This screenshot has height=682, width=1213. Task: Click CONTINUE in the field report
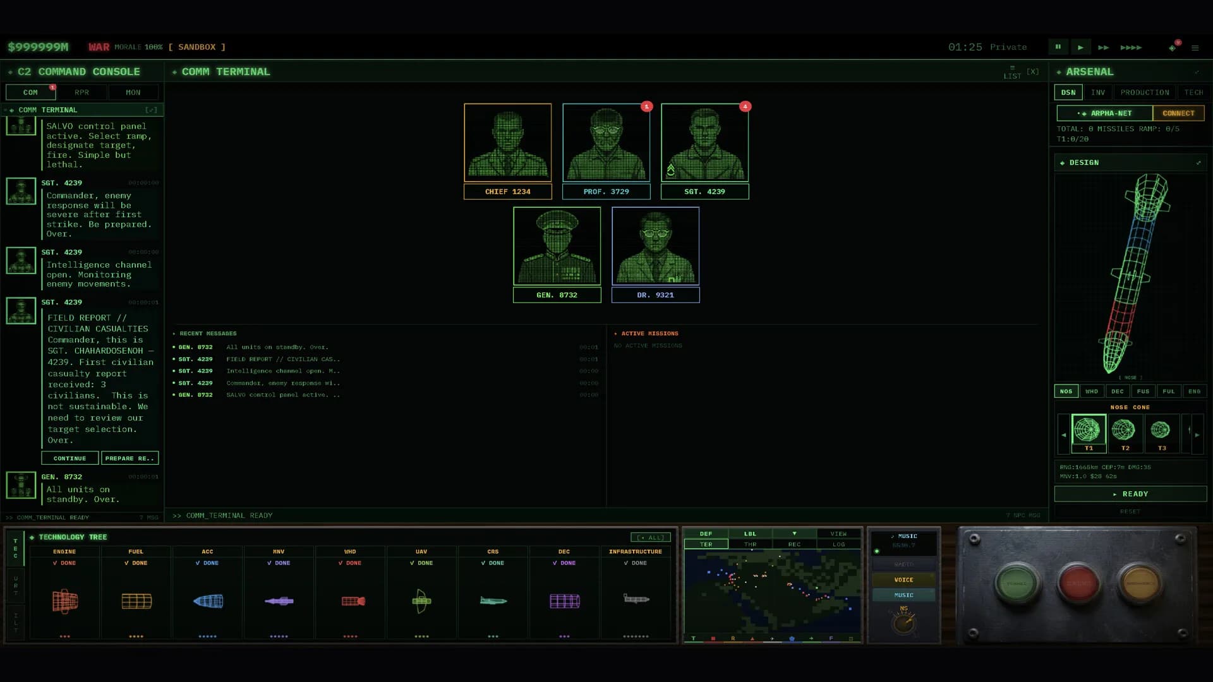pyautogui.click(x=69, y=458)
